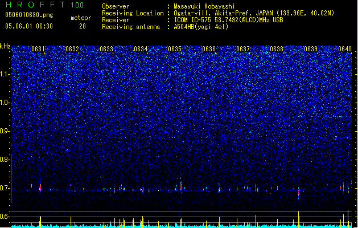Click the Receiver label
Screen dimensions: 358x228
pos(116,20)
